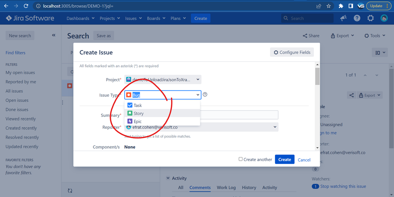Open the Boards menu
This screenshot has height=197, width=394.
[156, 19]
